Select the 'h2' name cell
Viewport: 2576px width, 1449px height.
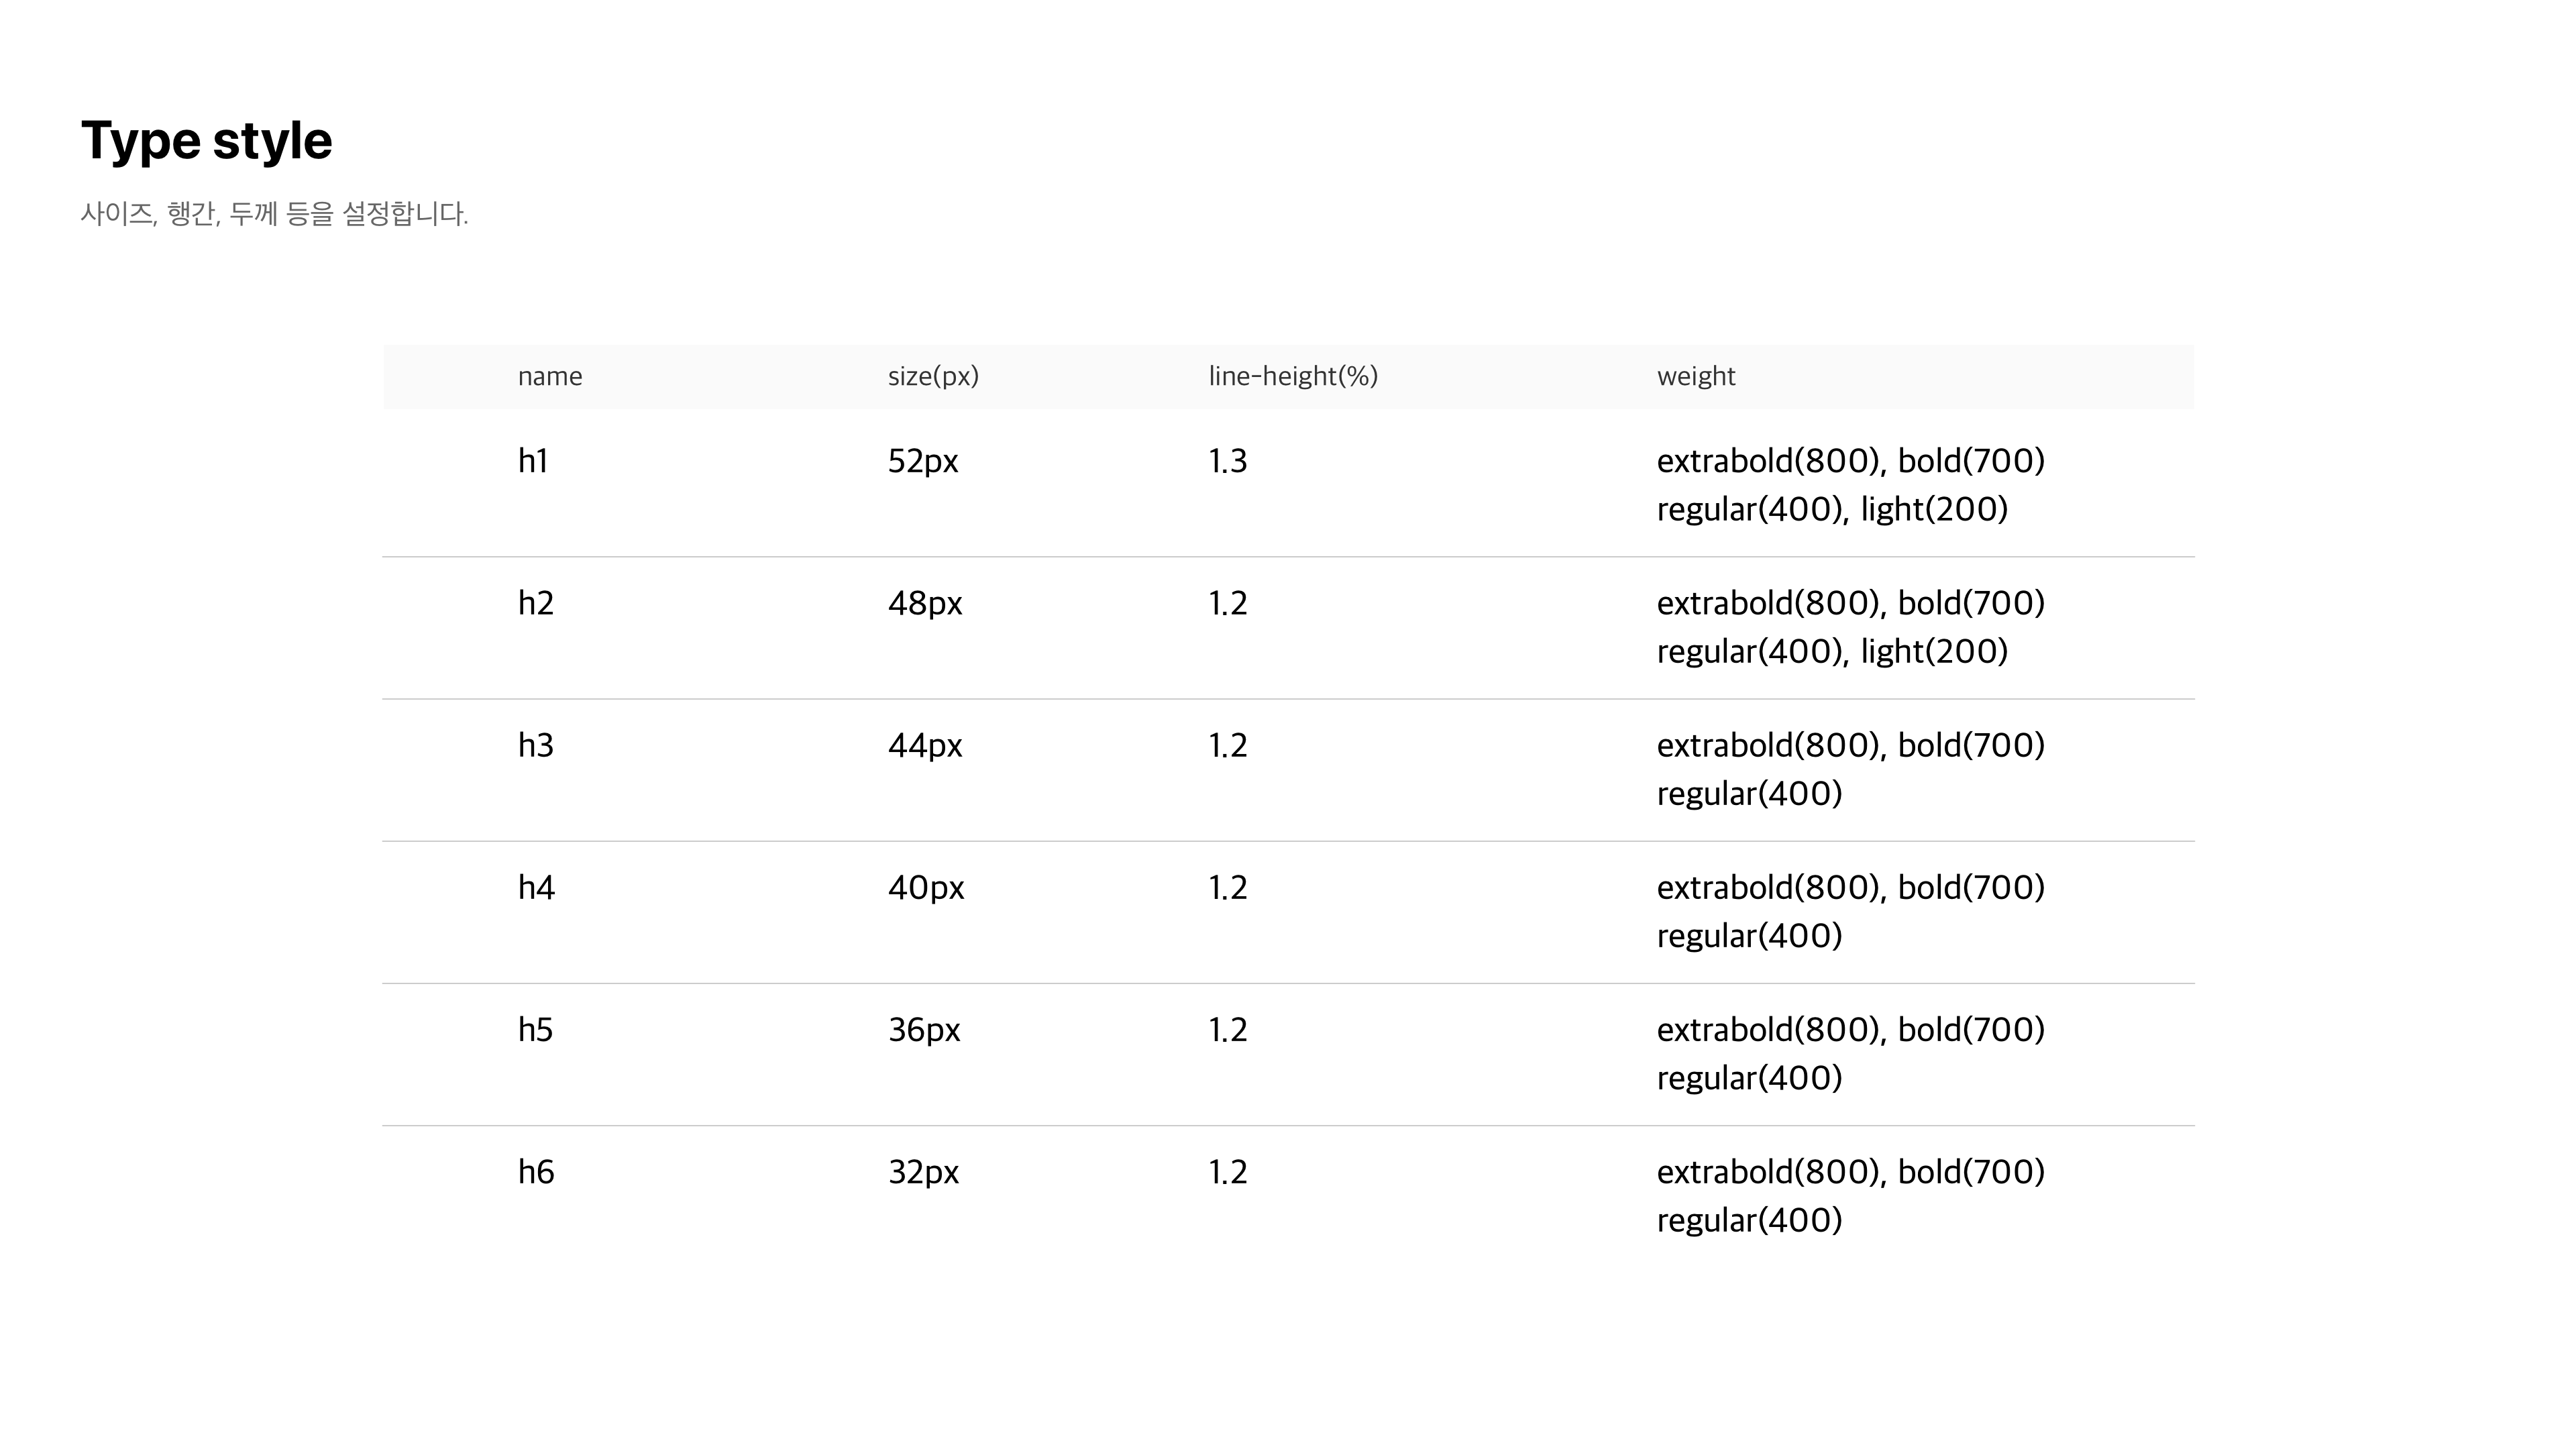tap(535, 603)
